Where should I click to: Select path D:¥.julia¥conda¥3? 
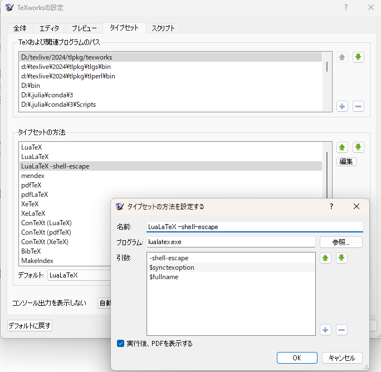(170, 95)
